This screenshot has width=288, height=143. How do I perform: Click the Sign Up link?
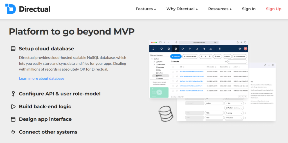[273, 9]
